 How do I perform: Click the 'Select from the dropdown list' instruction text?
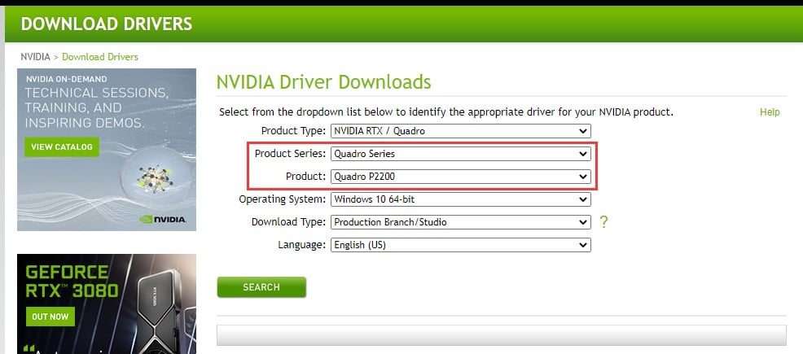click(446, 112)
